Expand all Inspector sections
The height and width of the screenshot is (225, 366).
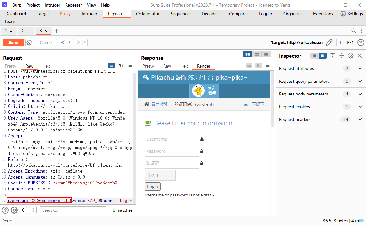coord(332,56)
